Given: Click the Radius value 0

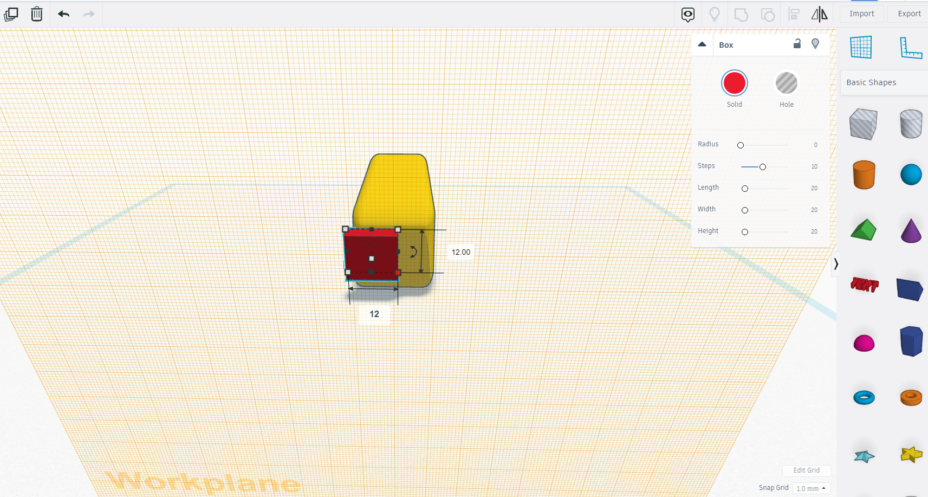Looking at the screenshot, I should point(816,145).
